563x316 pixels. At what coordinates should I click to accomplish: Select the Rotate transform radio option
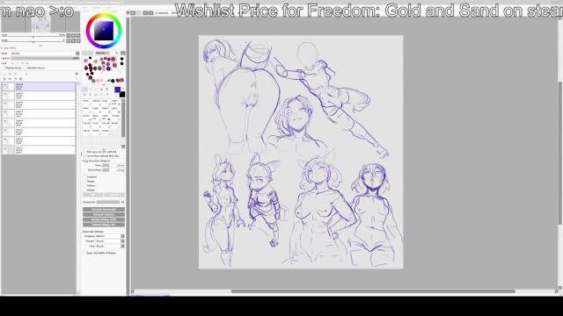click(x=85, y=190)
